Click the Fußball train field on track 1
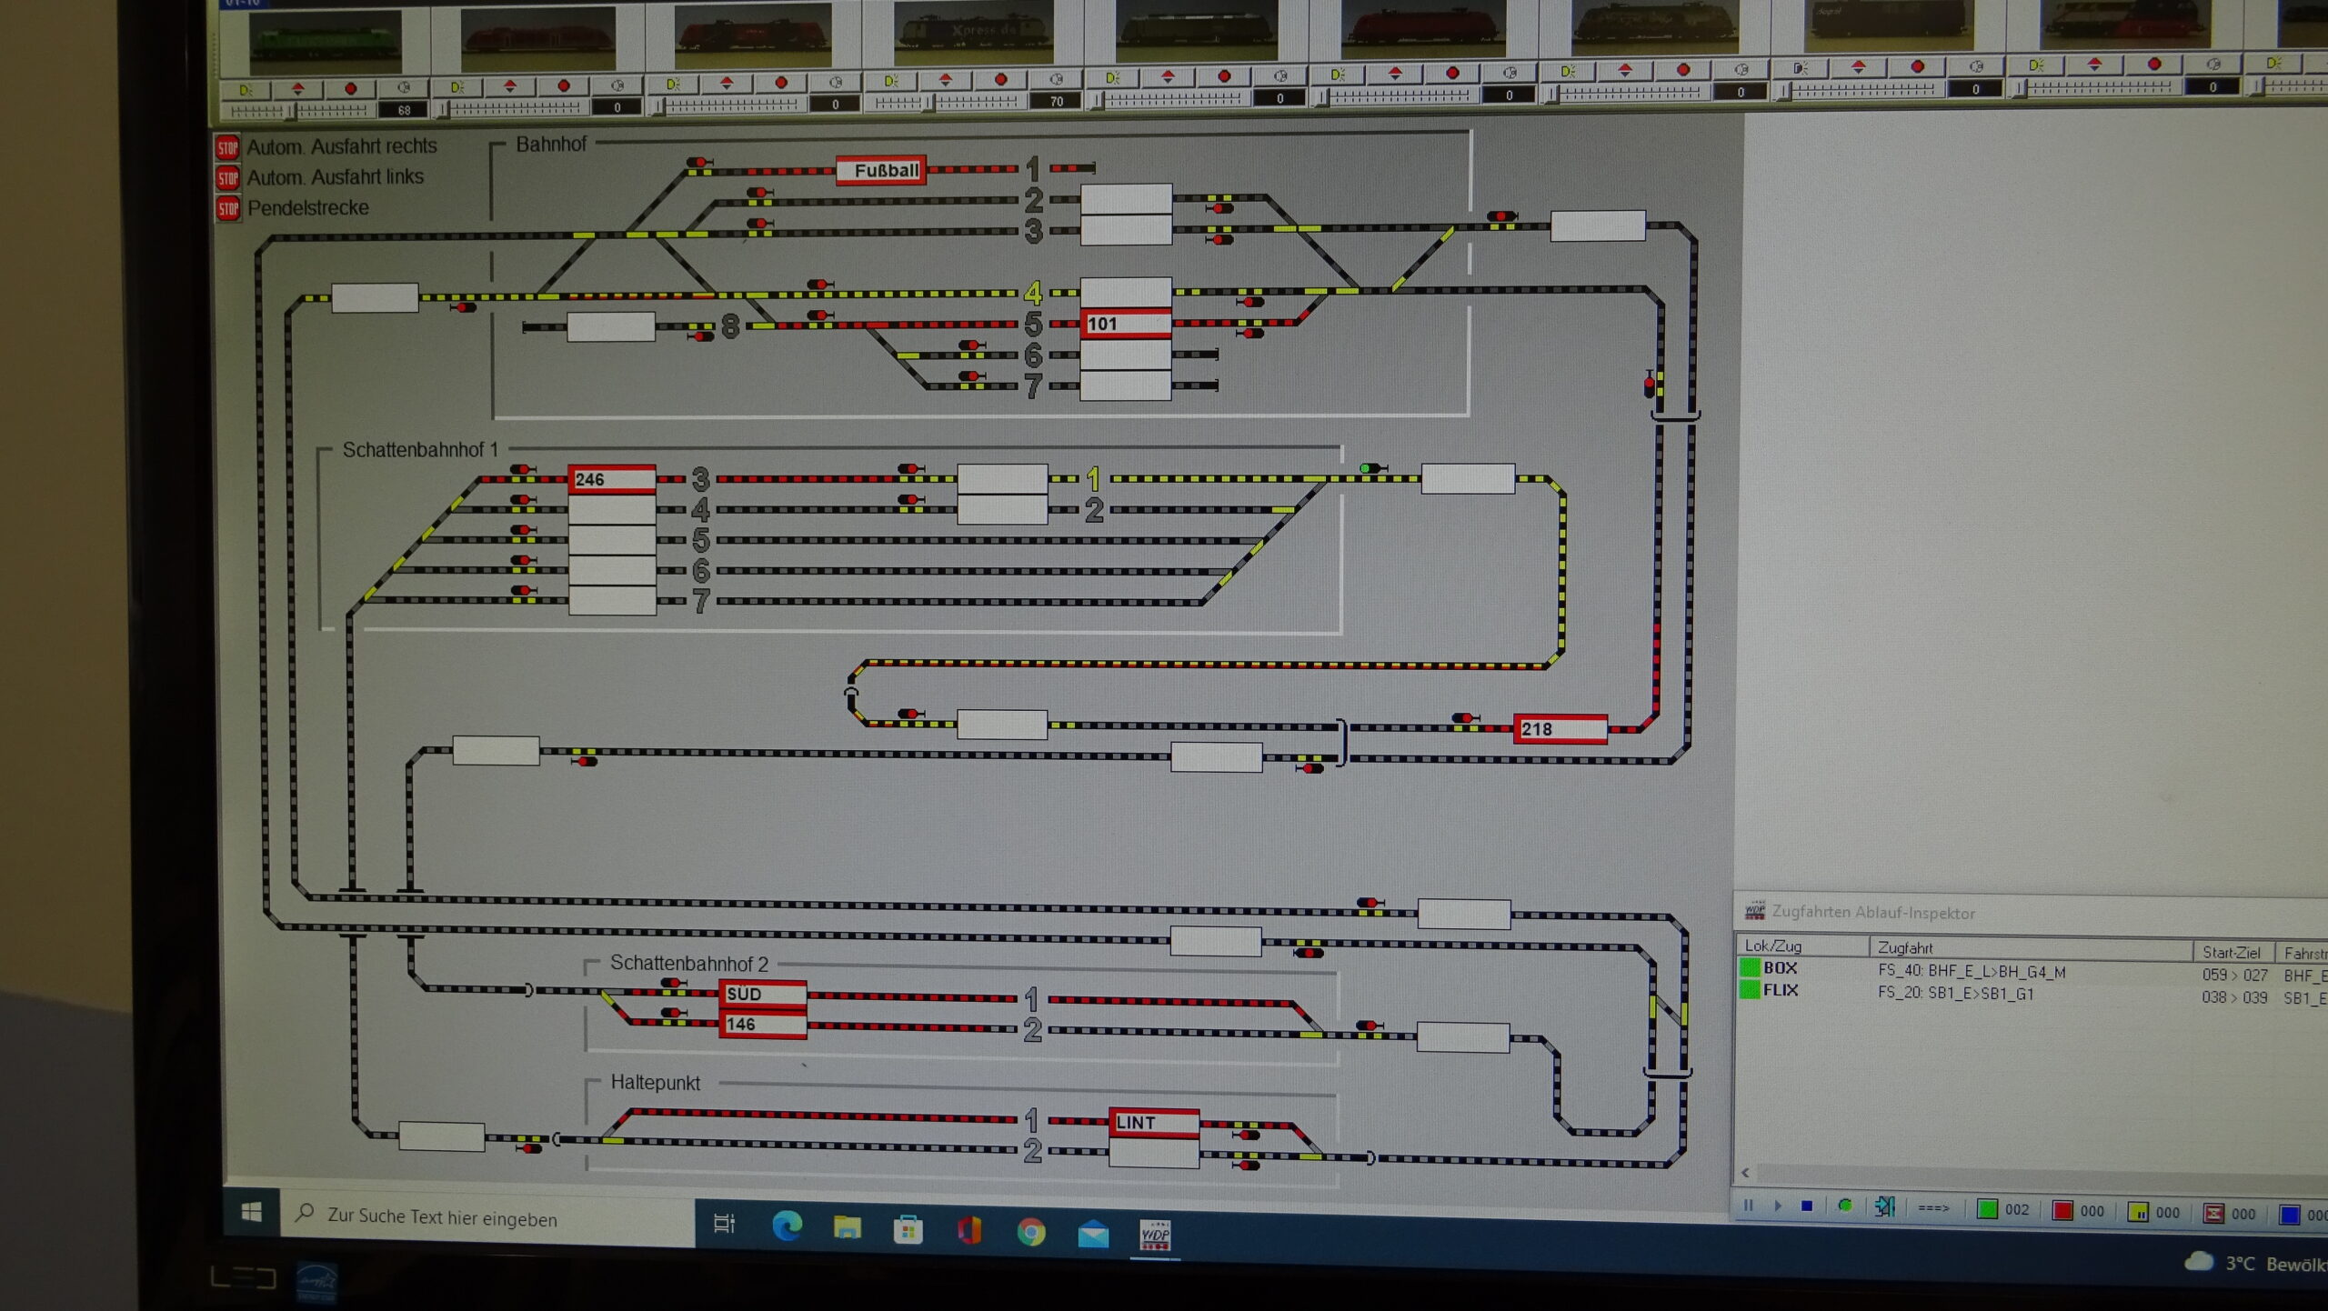Viewport: 2328px width, 1311px height. 881,170
